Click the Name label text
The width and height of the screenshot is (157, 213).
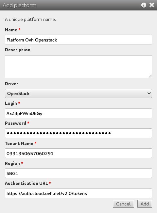coord(11,30)
